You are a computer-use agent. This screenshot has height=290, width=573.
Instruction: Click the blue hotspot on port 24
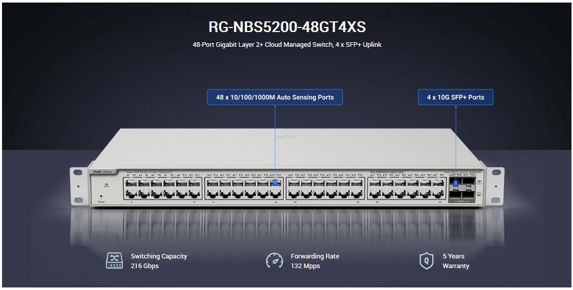click(x=275, y=182)
